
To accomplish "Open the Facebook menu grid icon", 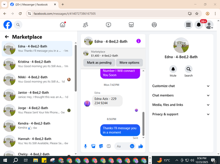I will coord(188,25).
